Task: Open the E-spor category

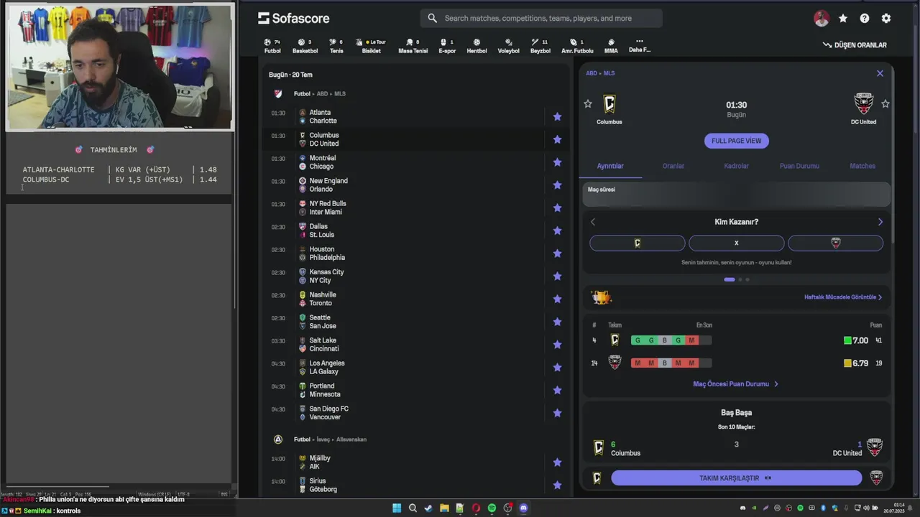Action: (x=447, y=46)
